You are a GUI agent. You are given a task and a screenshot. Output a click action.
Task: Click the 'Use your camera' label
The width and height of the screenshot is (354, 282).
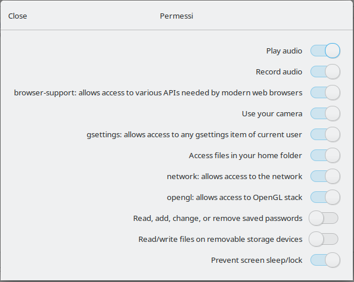[272, 114]
